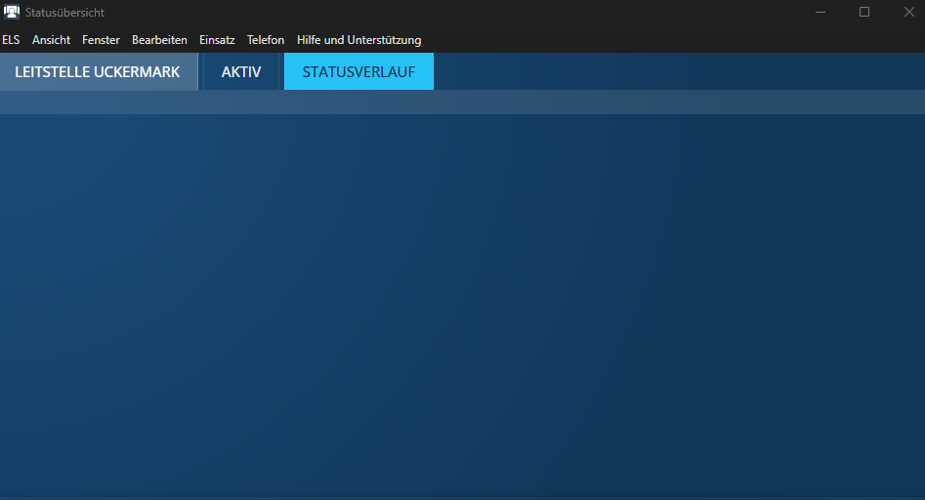Open the Einsatz menu
Image resolution: width=925 pixels, height=500 pixels.
(x=217, y=40)
